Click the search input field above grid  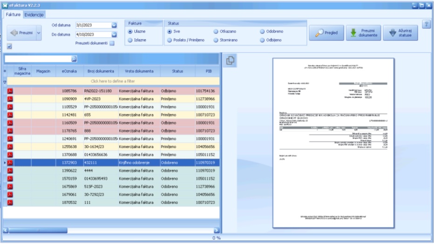[x=38, y=59]
